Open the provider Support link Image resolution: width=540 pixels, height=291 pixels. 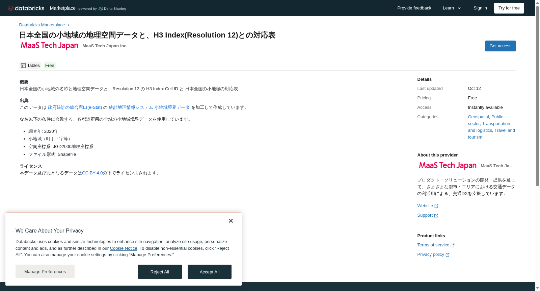(x=425, y=215)
